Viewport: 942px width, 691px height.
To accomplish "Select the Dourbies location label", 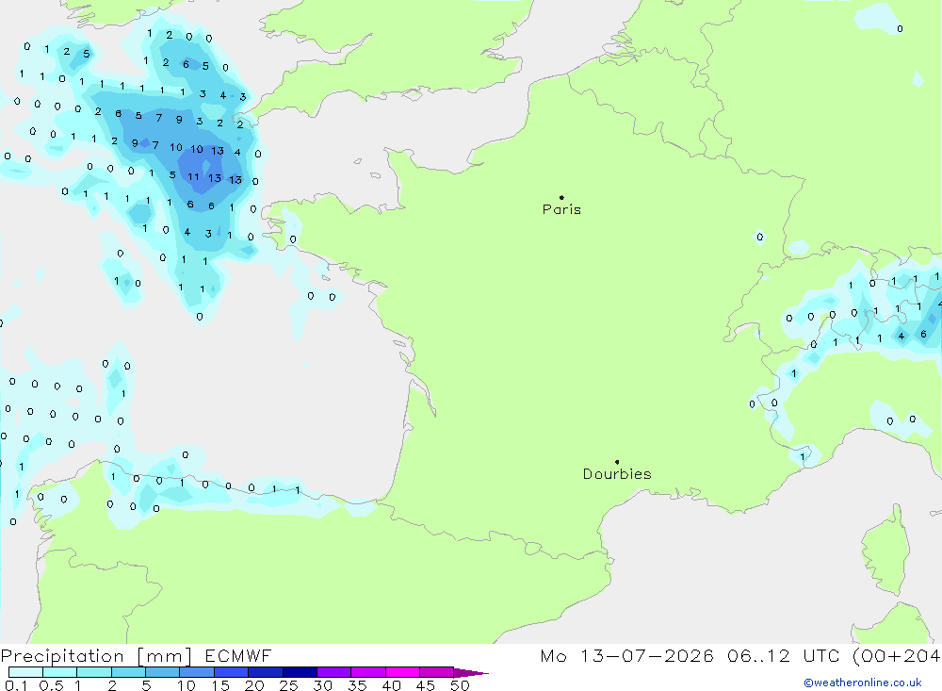I will point(617,474).
